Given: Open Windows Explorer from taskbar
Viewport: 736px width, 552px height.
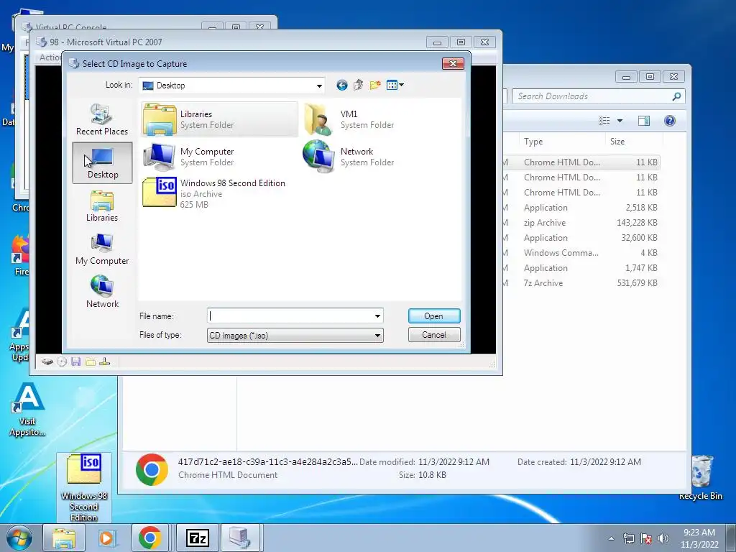Looking at the screenshot, I should pyautogui.click(x=64, y=538).
